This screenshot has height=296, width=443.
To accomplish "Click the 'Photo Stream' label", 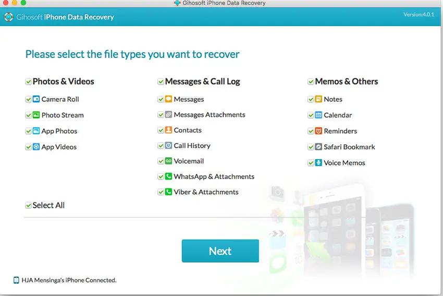I will point(63,115).
